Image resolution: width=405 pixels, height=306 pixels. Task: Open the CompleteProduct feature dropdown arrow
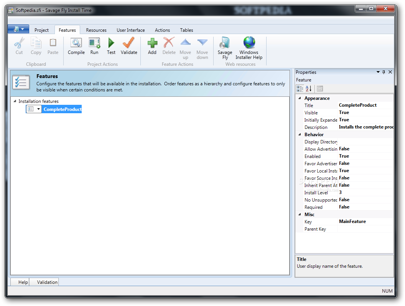point(38,109)
